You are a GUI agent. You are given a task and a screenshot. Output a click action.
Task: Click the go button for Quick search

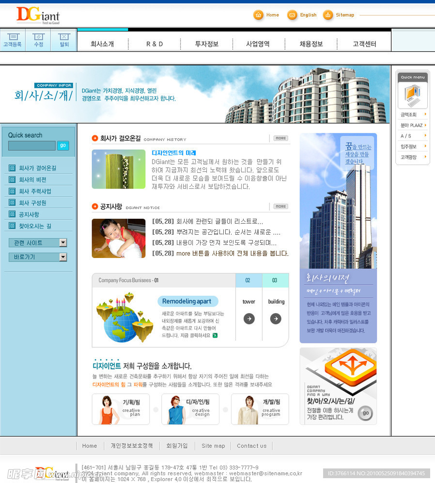tap(63, 145)
